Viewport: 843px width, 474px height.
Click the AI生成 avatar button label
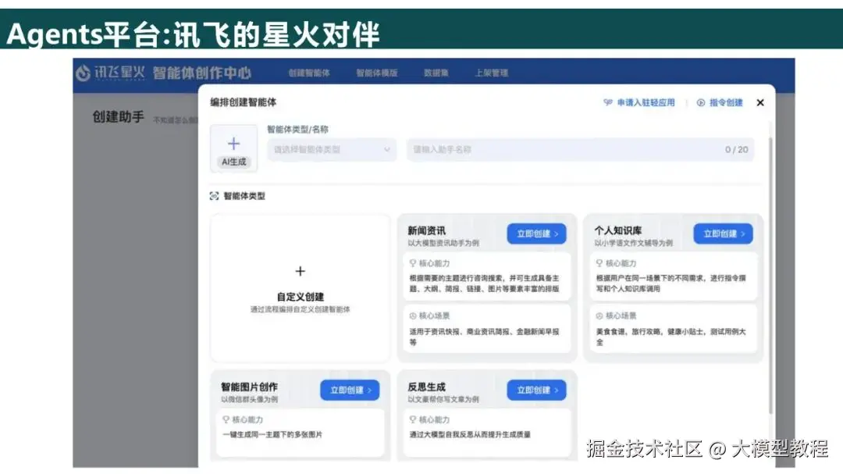(234, 162)
